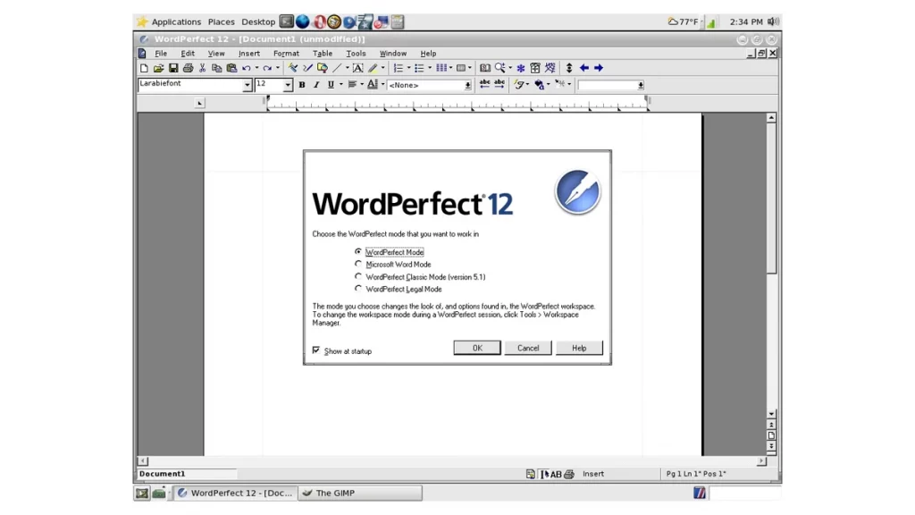The height and width of the screenshot is (515, 915).
Task: Open the Tools menu
Action: (356, 54)
